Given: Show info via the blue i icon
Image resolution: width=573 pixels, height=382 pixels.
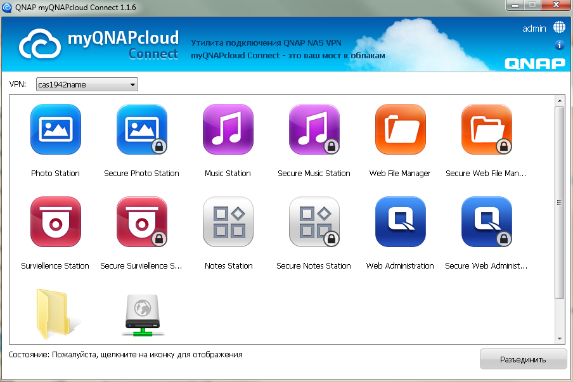Looking at the screenshot, I should 559,45.
